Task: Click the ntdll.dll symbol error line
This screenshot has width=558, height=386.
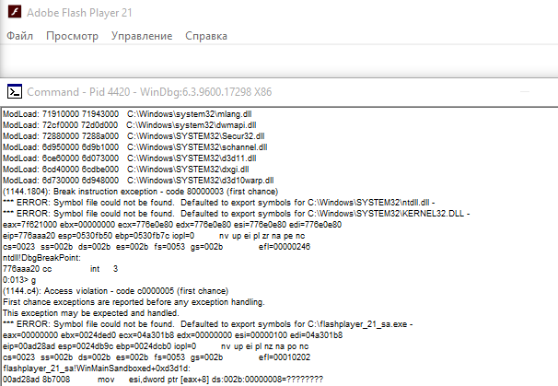Action: point(219,203)
